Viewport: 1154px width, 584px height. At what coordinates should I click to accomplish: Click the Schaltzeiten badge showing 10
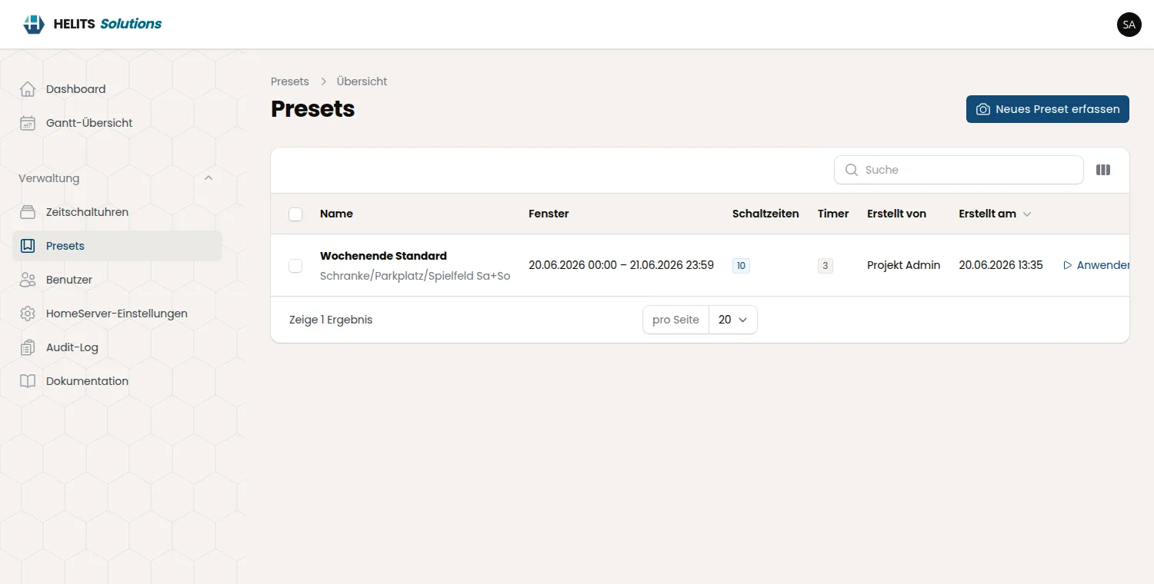point(741,266)
